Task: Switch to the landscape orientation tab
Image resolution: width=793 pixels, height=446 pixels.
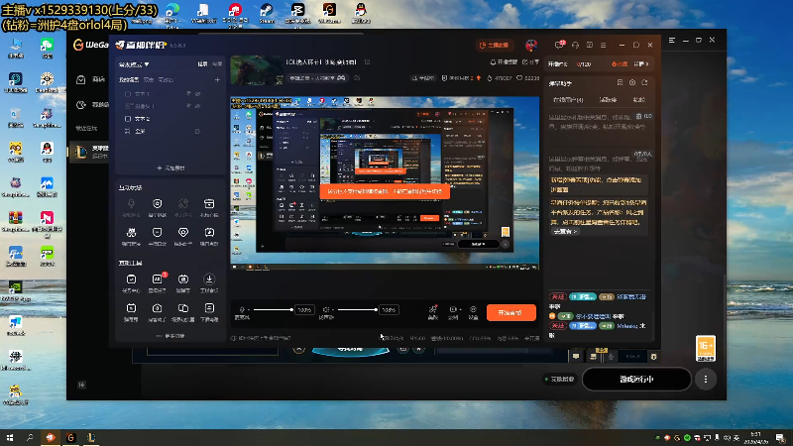Action: (x=203, y=64)
